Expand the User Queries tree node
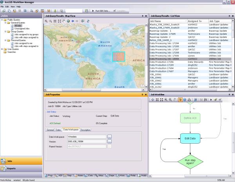 [2, 49]
